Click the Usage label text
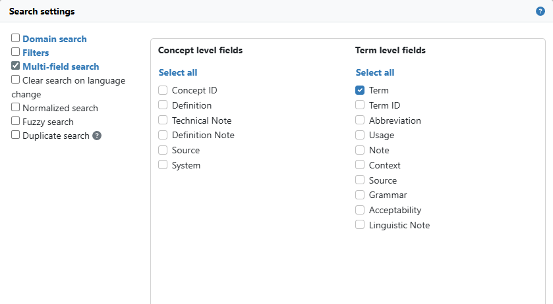This screenshot has height=304, width=553. coord(382,136)
